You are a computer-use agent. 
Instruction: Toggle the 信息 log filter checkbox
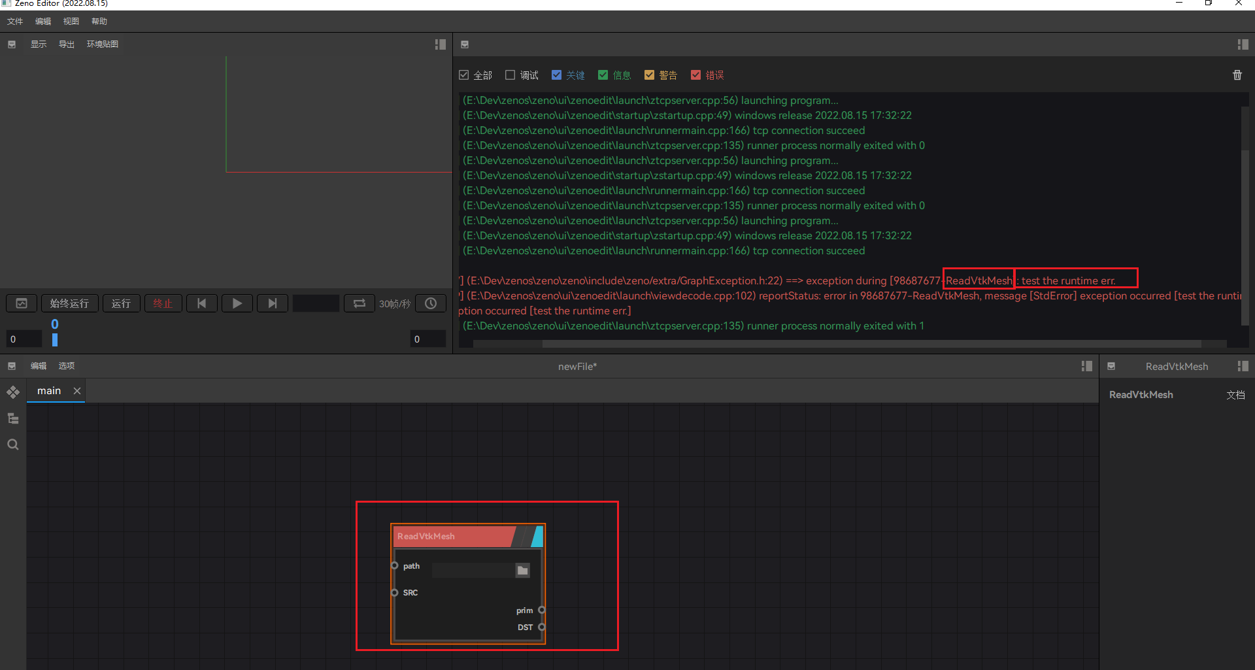(x=603, y=75)
